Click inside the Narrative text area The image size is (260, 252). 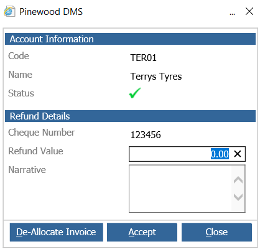[180, 189]
